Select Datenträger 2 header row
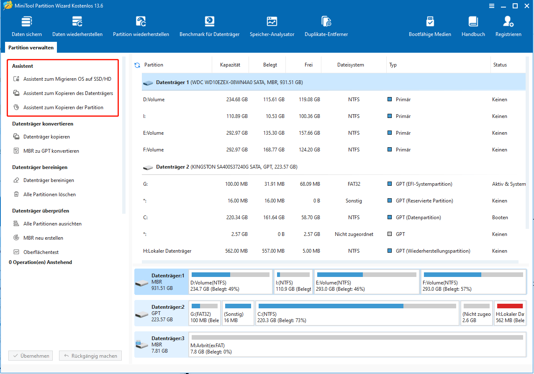This screenshot has height=374, width=534. pyautogui.click(x=334, y=167)
